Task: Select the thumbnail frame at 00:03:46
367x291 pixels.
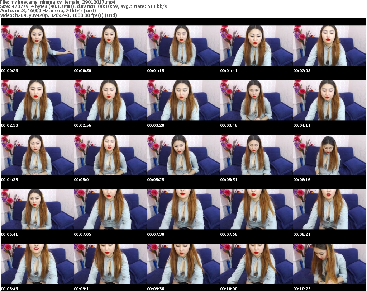Action: pyautogui.click(x=257, y=100)
